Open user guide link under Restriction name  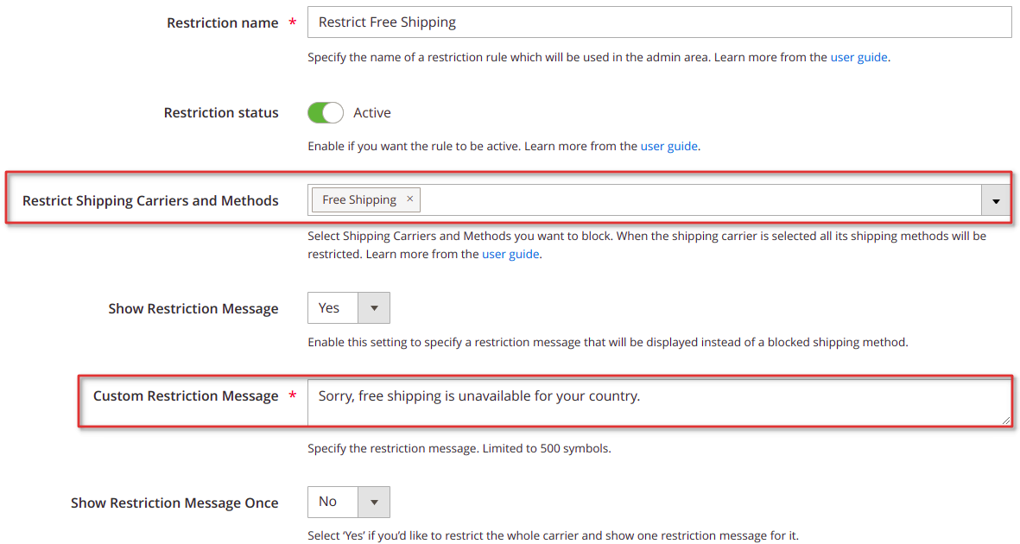tap(858, 57)
